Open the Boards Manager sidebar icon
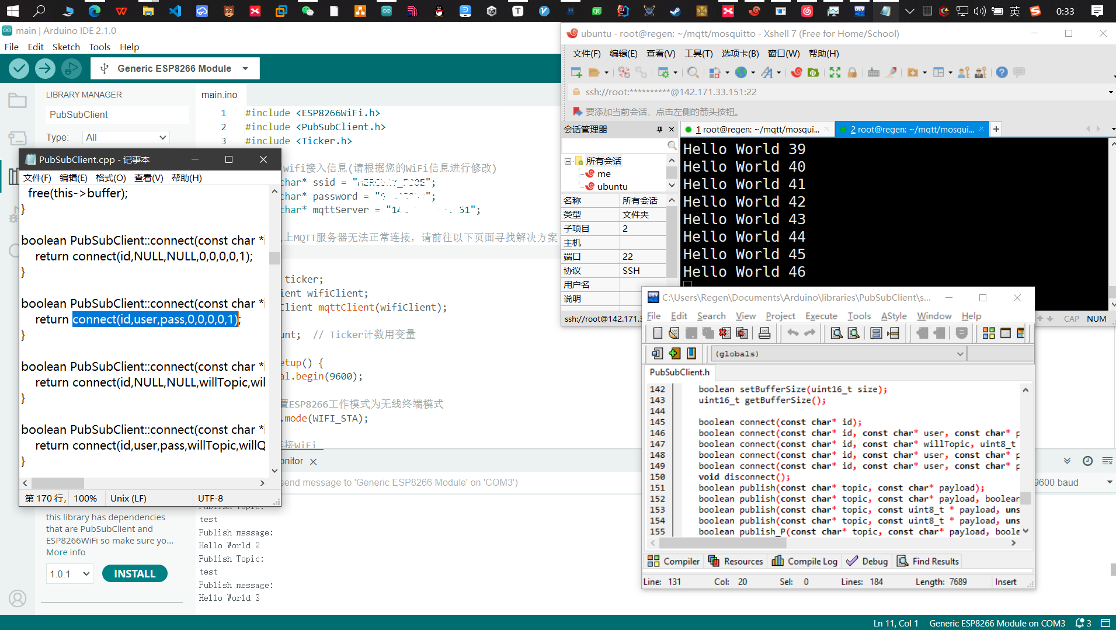Screen dimensions: 1116x630 tap(17, 138)
